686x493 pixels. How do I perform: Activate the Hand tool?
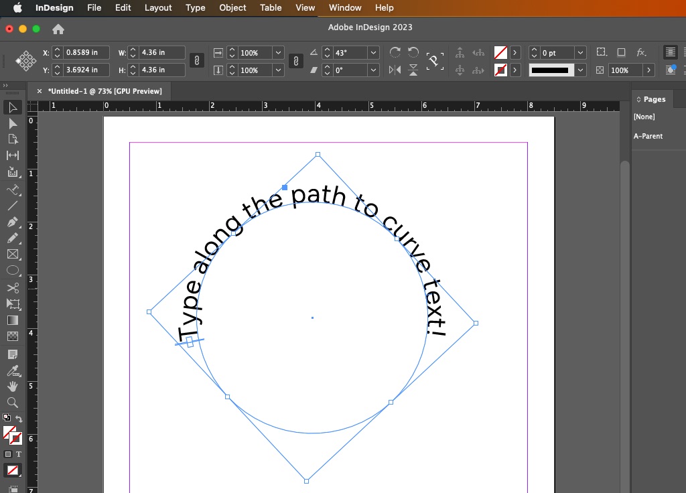tap(13, 386)
